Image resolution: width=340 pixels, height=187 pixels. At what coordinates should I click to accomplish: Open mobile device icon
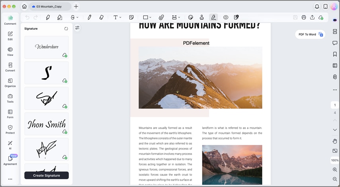(x=326, y=6)
